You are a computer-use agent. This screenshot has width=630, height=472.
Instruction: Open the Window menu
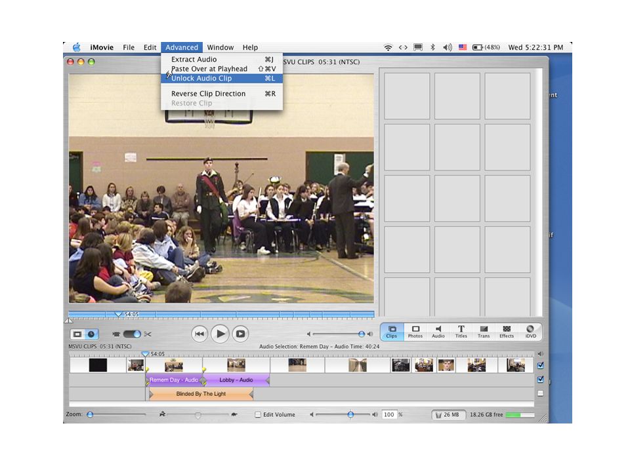(x=220, y=47)
